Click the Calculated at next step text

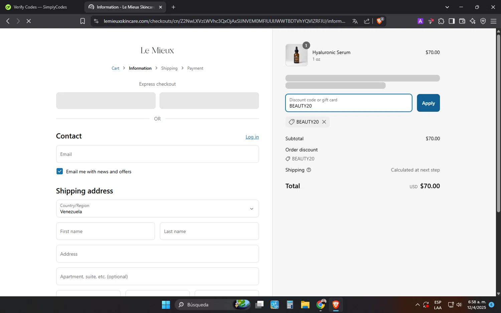[415, 170]
